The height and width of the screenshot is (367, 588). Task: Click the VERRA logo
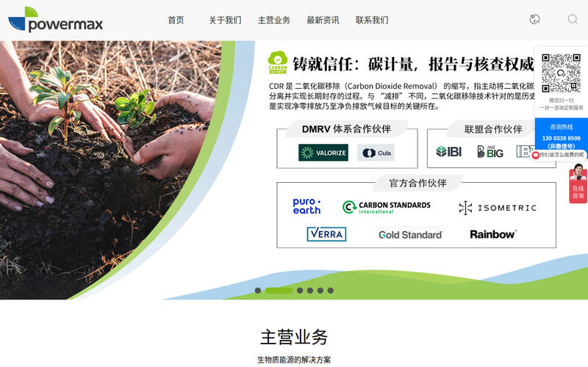click(x=326, y=234)
